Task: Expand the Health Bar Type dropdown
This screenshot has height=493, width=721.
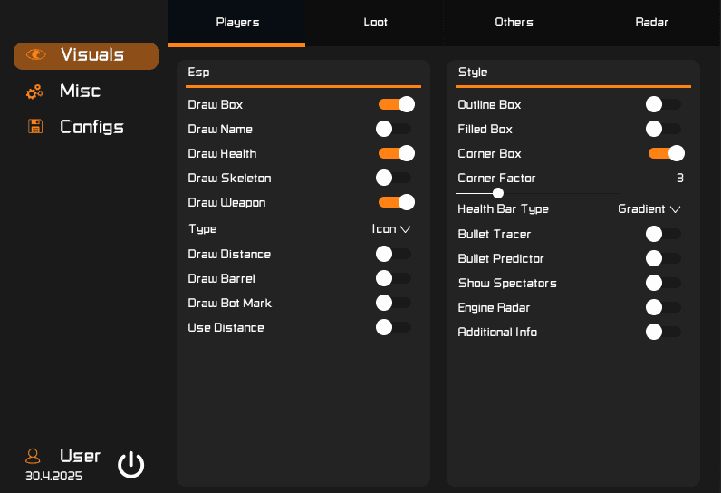Action: coord(649,209)
